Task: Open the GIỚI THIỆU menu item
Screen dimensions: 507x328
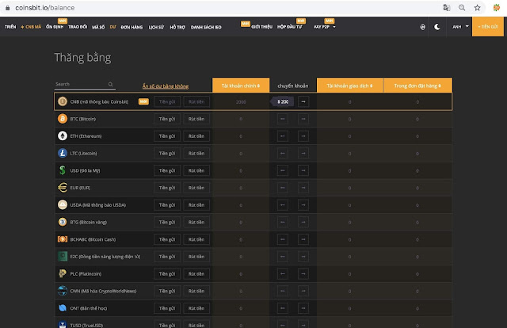Action: point(261,27)
